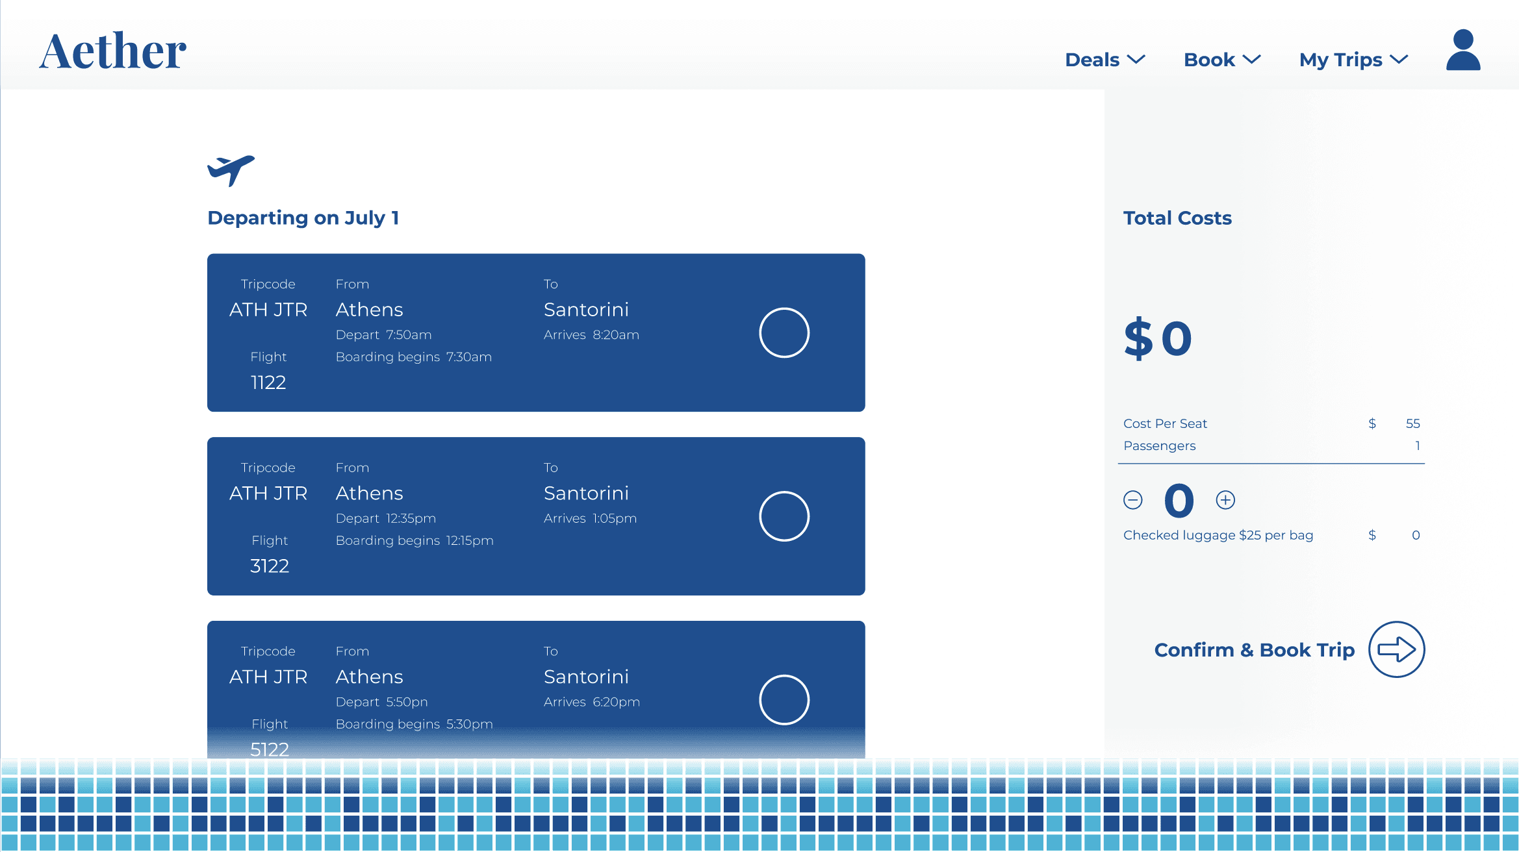Click the Confirm & Book Trip text

click(1254, 650)
